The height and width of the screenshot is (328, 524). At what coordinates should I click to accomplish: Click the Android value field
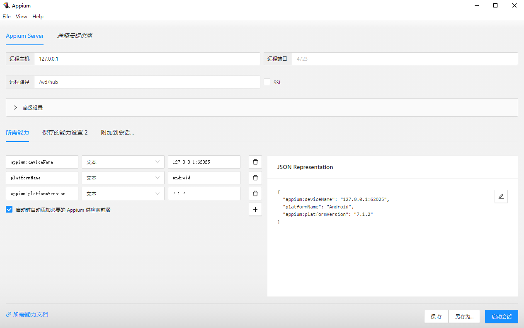coord(204,178)
